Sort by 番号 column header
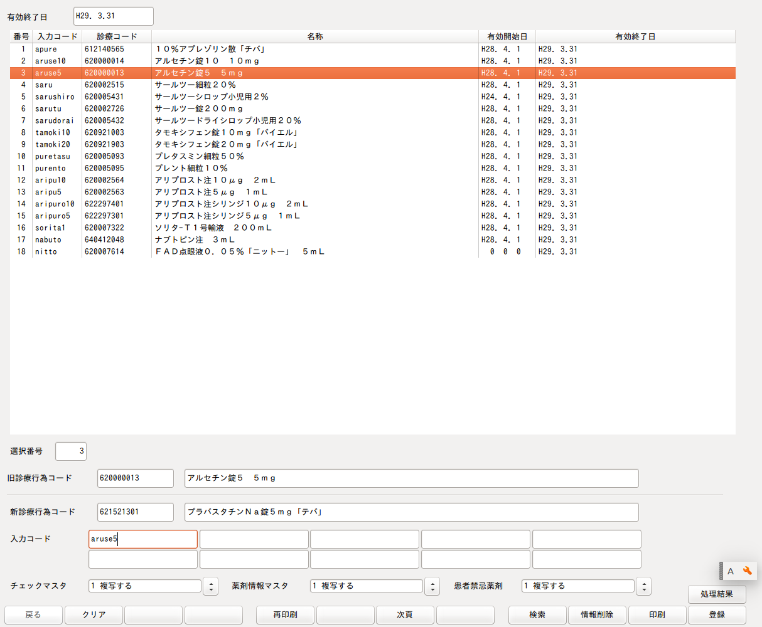Screen dimensions: 762x627 21,37
